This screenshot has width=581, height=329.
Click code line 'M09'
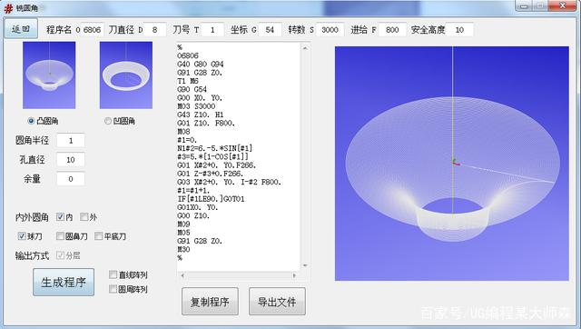183,224
